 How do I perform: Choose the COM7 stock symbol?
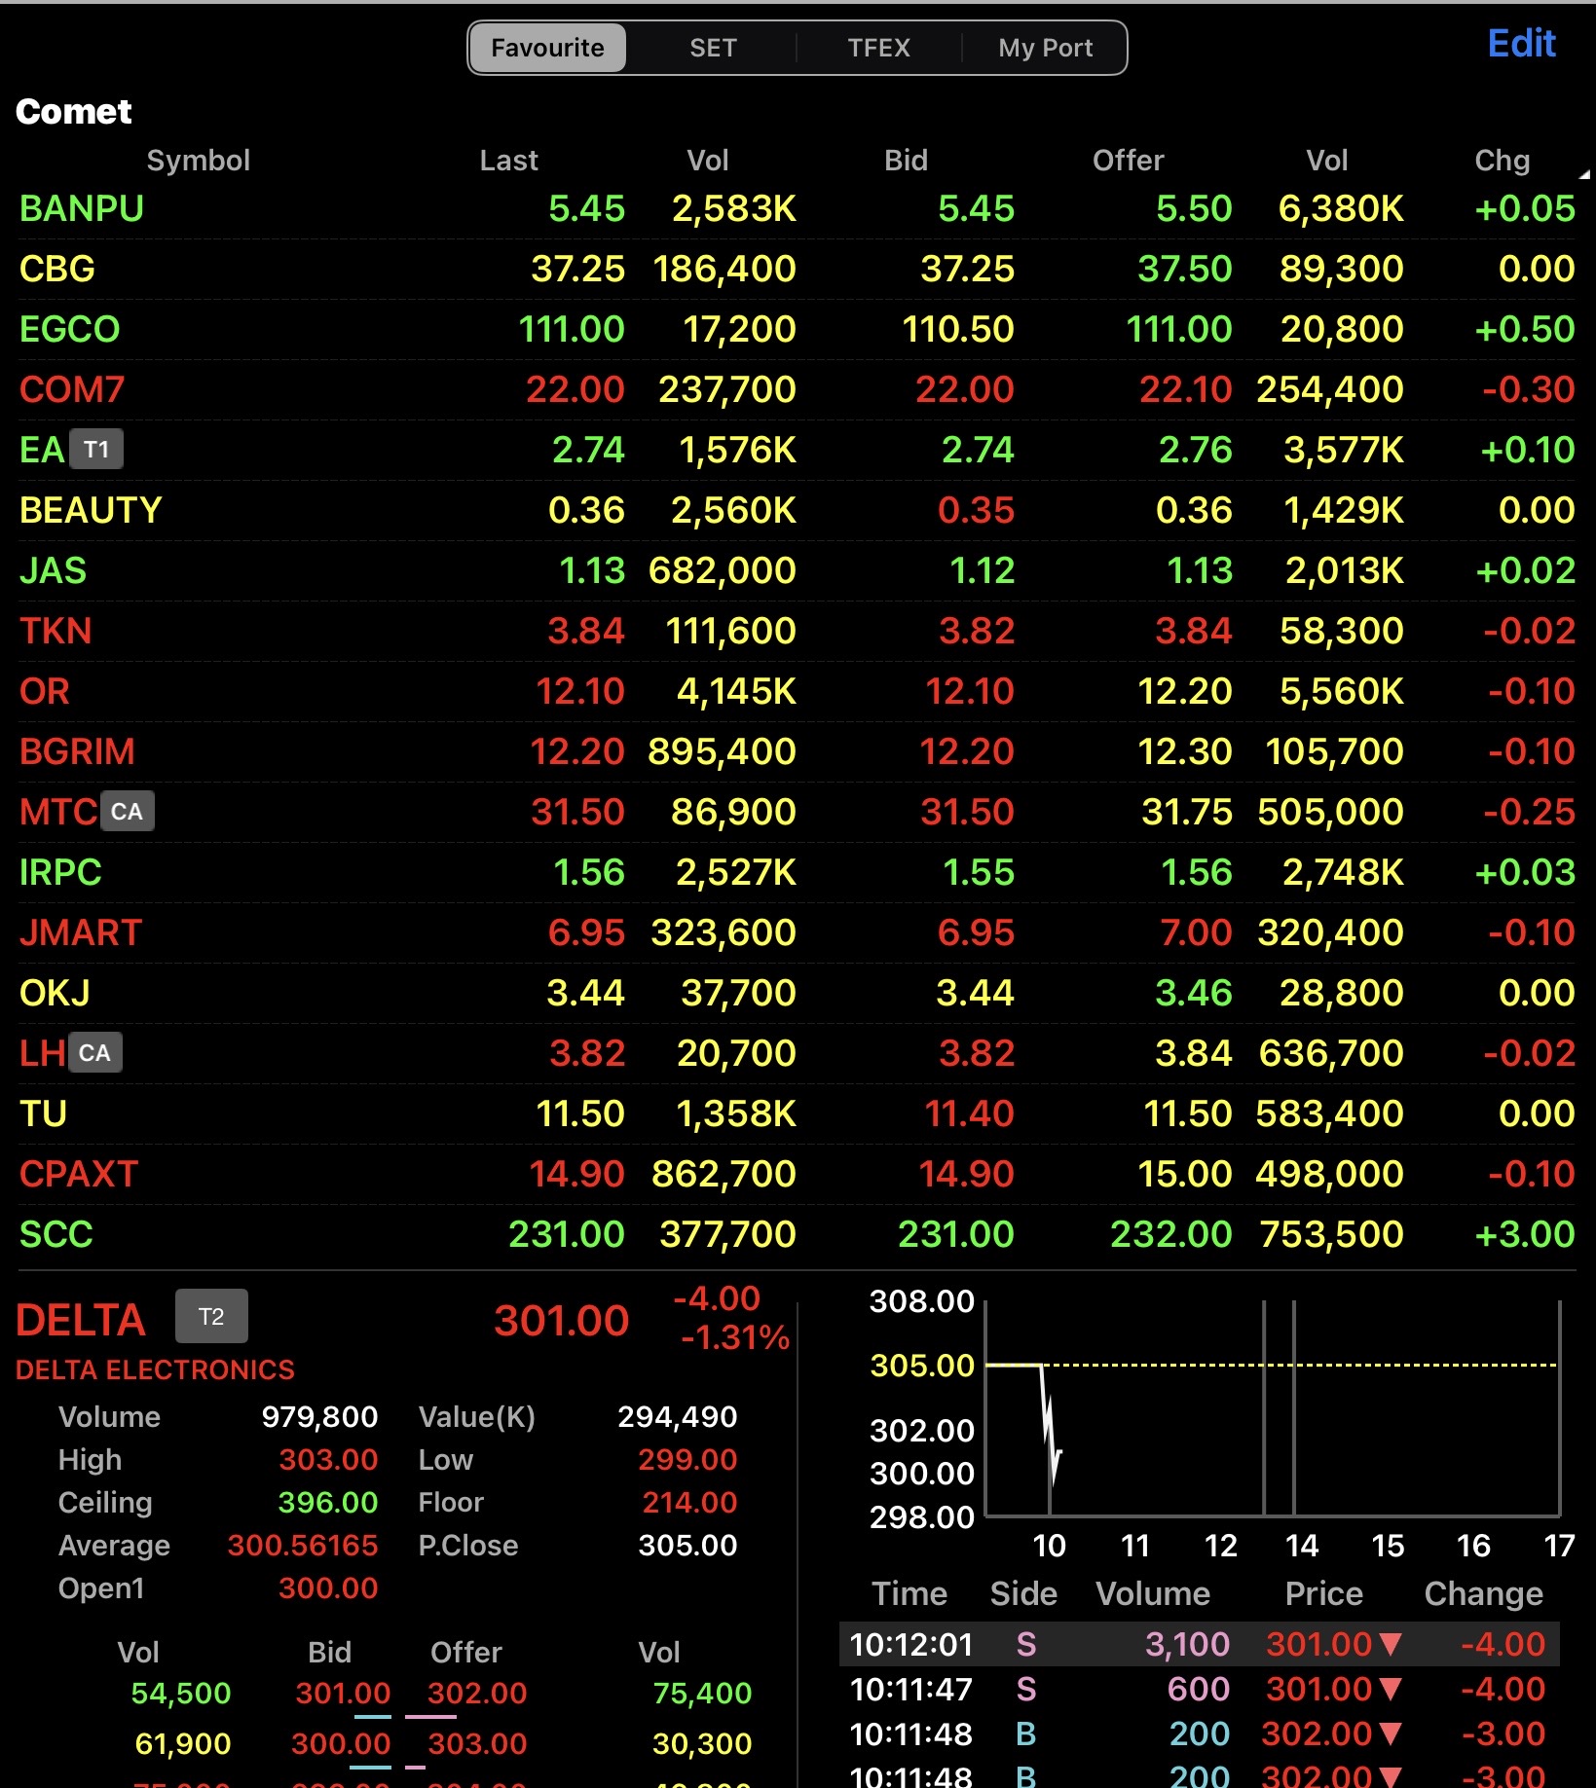pyautogui.click(x=72, y=389)
